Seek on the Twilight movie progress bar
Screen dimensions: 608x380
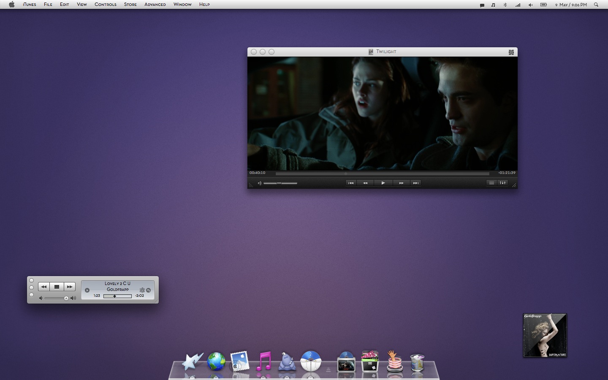click(x=382, y=173)
